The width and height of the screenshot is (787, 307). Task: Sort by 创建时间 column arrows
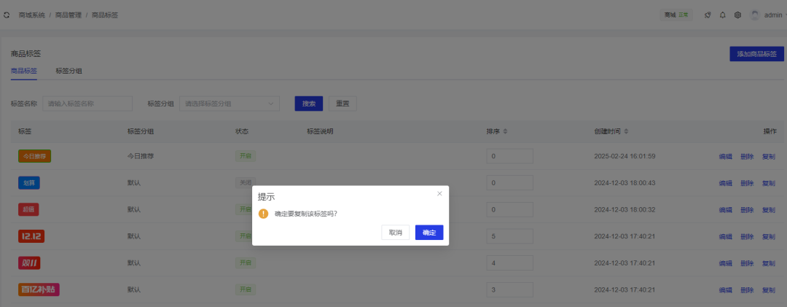625,131
